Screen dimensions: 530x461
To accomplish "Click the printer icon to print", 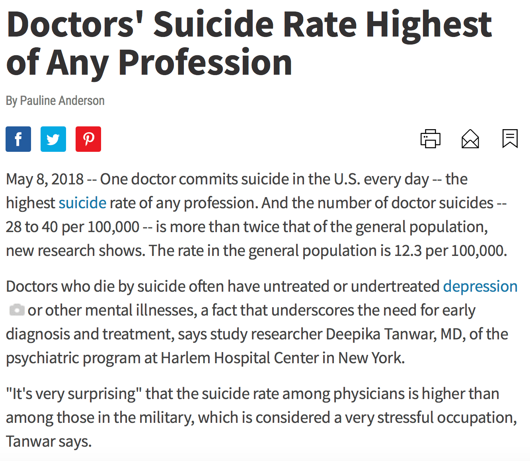I will tap(431, 139).
